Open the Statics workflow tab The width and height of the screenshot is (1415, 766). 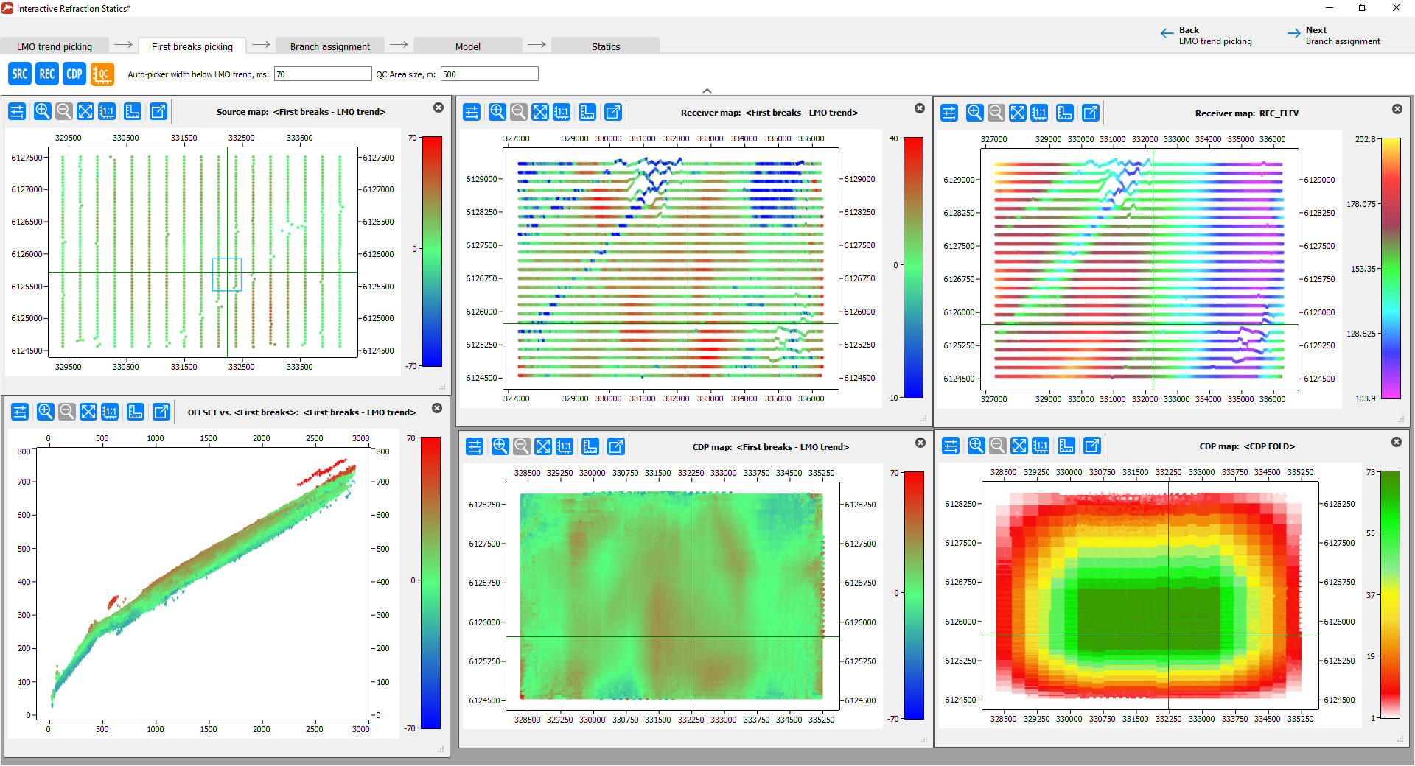(x=606, y=46)
